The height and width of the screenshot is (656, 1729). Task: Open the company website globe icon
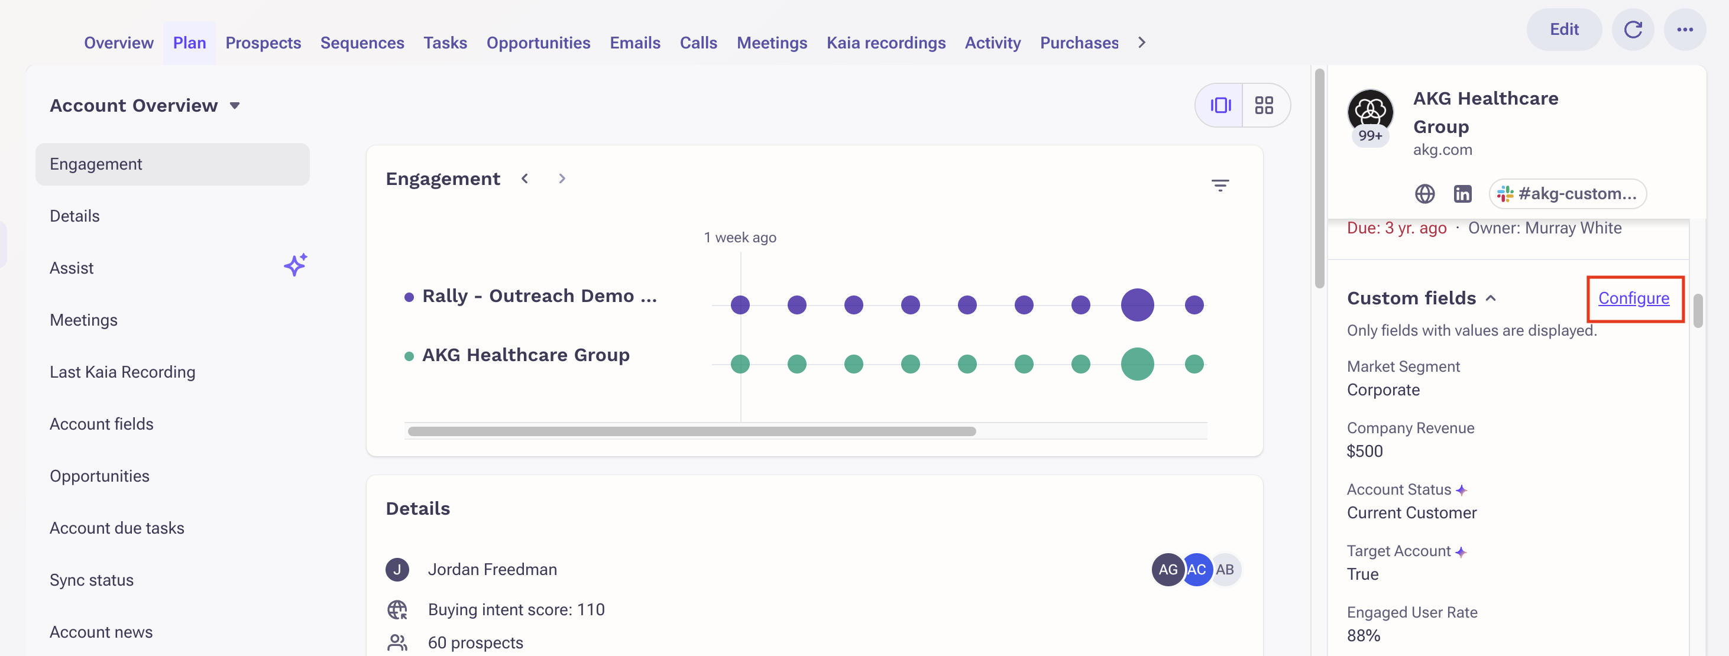coord(1424,194)
